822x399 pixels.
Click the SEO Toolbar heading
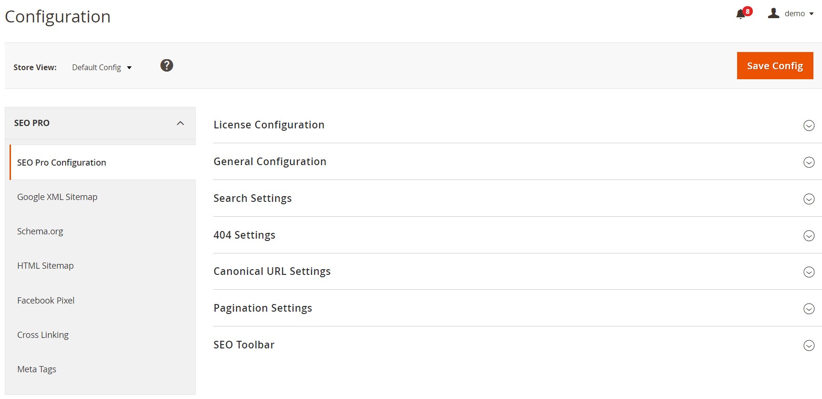(244, 345)
